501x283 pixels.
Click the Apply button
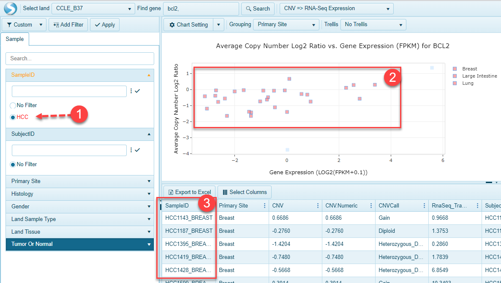[104, 24]
